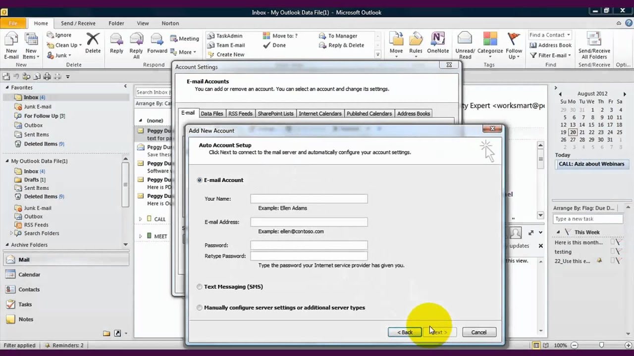
Task: Click the Your Name input field
Action: click(x=309, y=199)
